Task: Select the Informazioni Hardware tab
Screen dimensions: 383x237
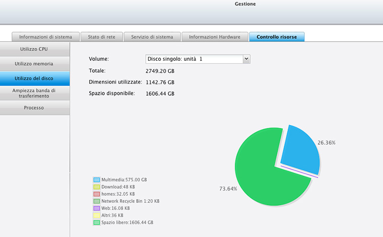Action: point(215,37)
